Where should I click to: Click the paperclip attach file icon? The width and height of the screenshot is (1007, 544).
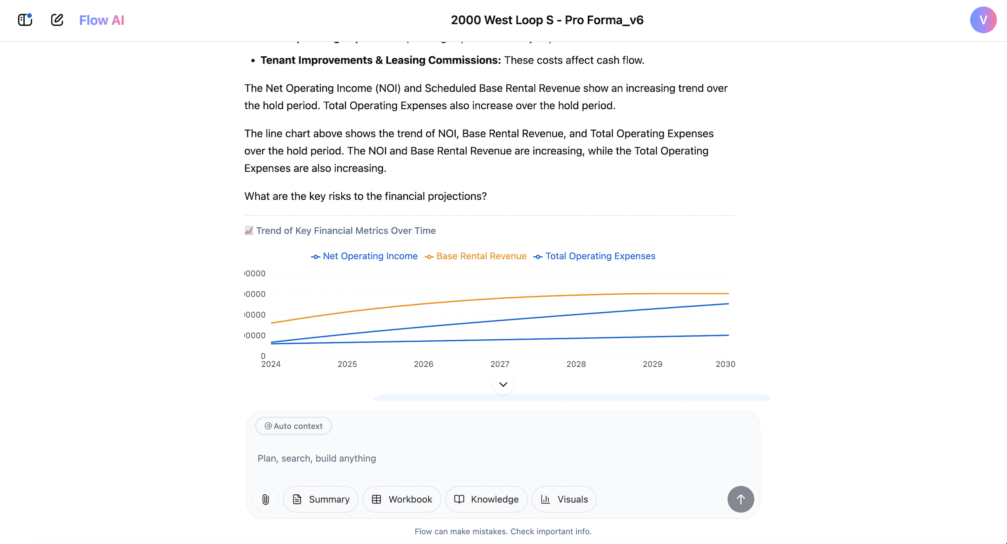(x=266, y=499)
